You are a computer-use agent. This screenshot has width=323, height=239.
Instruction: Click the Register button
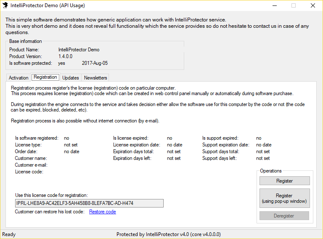click(x=284, y=181)
